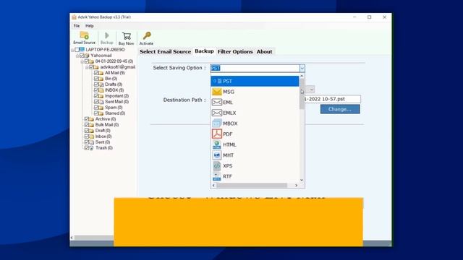Click the Trash folder icon
463x260 pixels.
click(x=92, y=148)
